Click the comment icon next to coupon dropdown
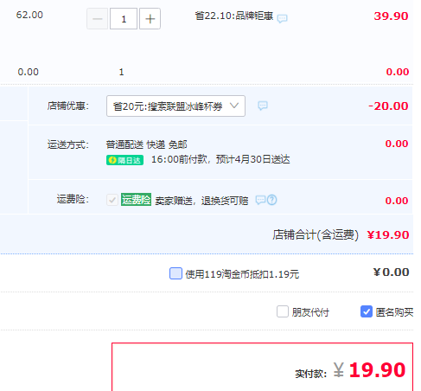 click(263, 106)
